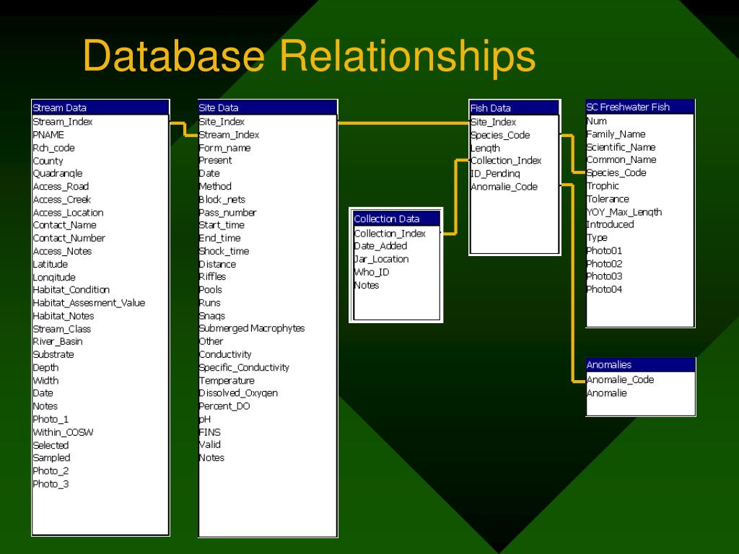Click the Start_time field
This screenshot has width=739, height=554.
(222, 225)
